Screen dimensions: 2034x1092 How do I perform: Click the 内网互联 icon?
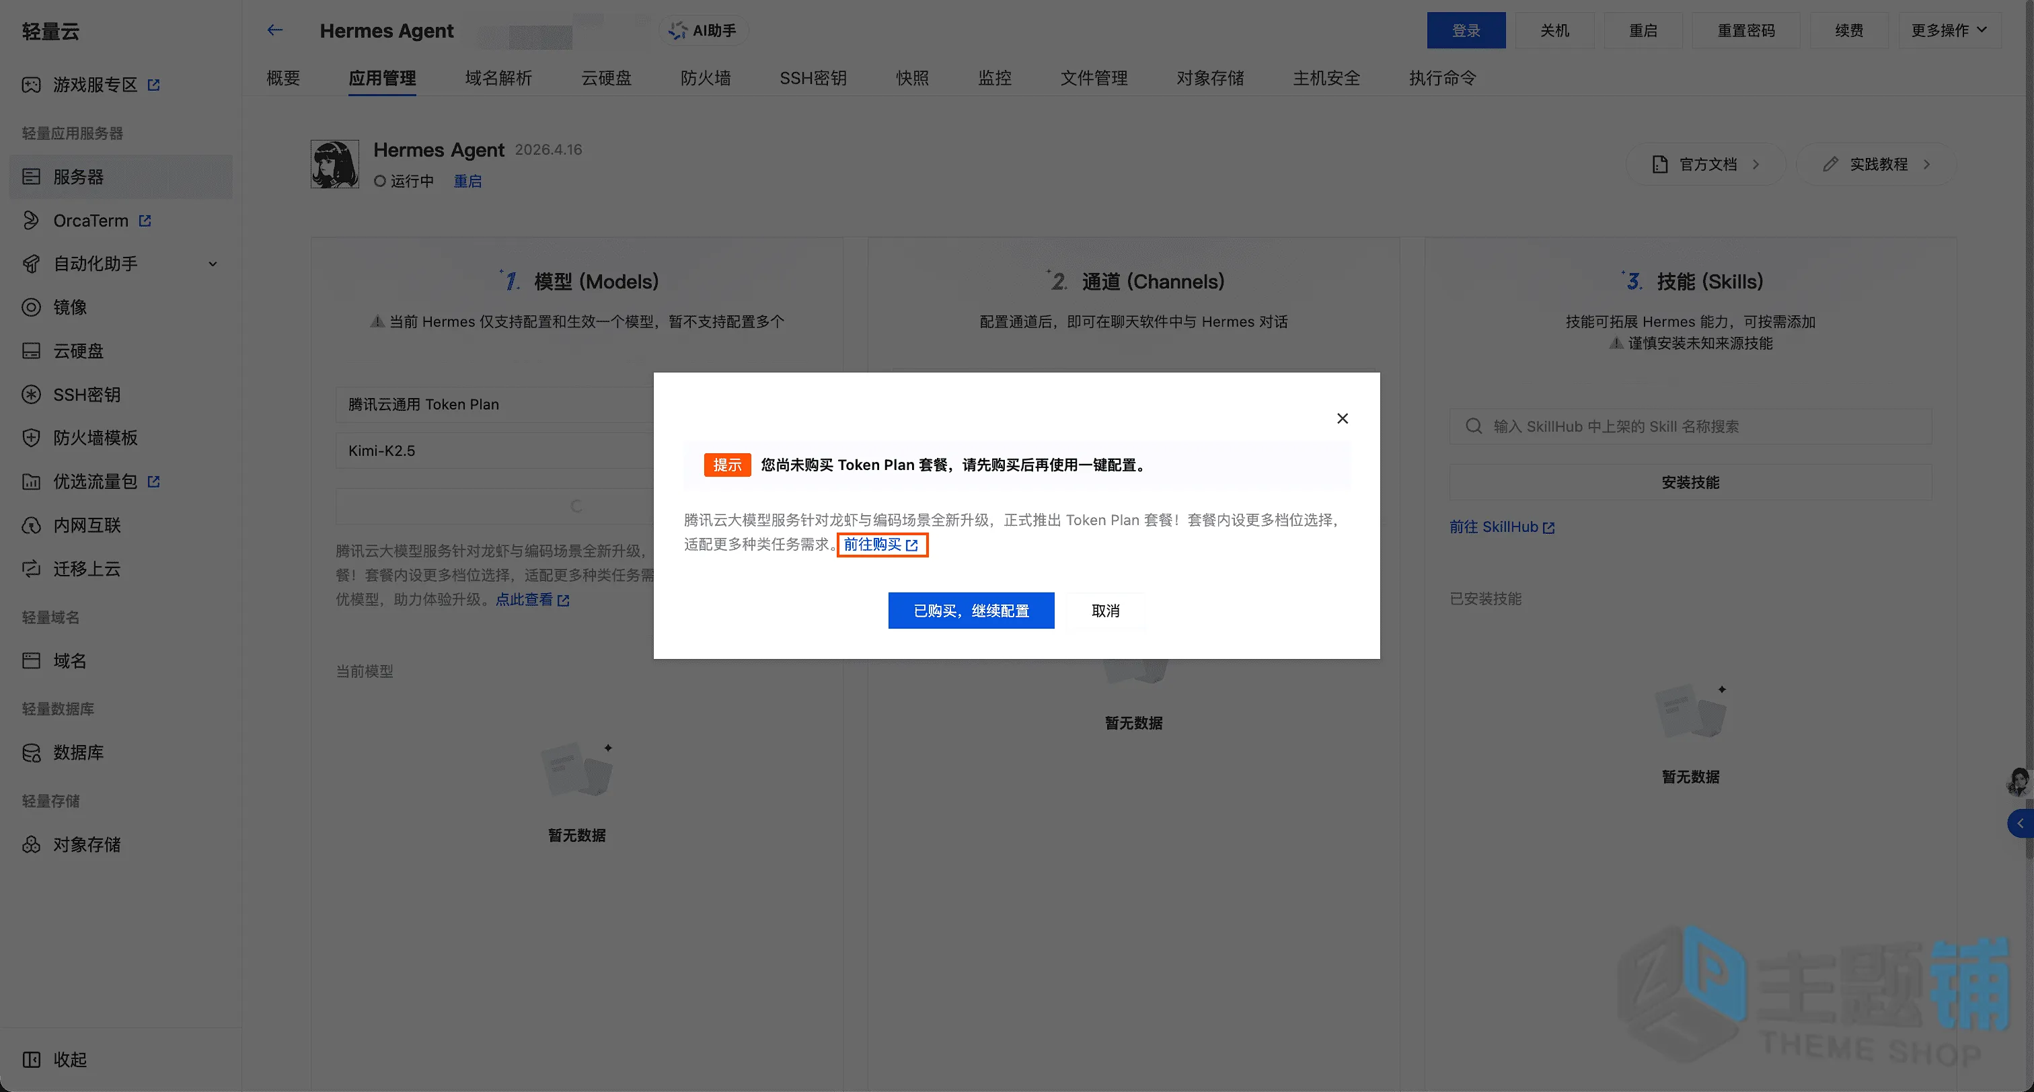point(31,525)
